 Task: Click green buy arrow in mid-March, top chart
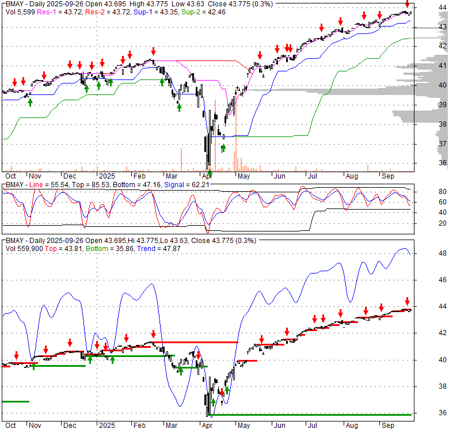pos(179,108)
